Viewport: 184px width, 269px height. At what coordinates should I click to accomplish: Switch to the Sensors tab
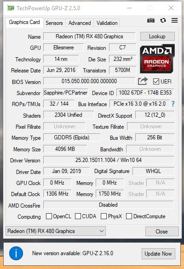pos(54,23)
